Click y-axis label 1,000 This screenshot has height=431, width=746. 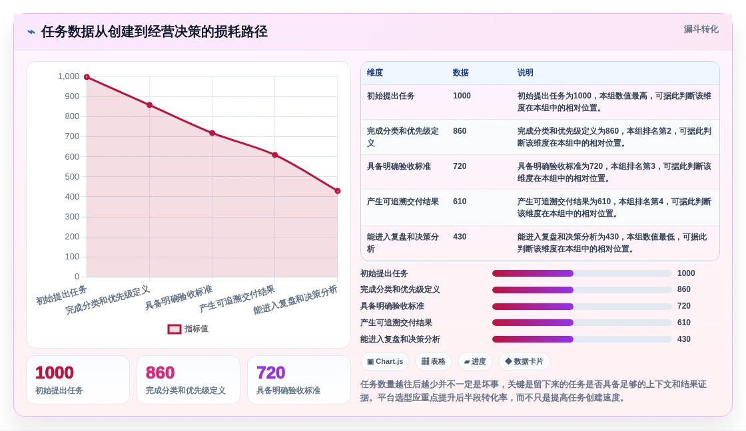tap(69, 76)
